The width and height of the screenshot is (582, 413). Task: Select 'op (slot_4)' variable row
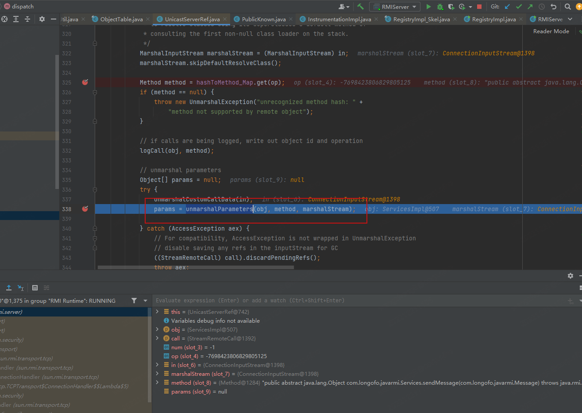click(367, 356)
